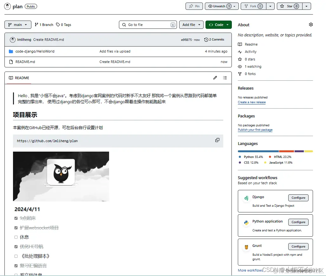Image resolution: width=326 pixels, height=276 pixels.
Task: Edit README with the pencil icon
Action: pyautogui.click(x=215, y=78)
